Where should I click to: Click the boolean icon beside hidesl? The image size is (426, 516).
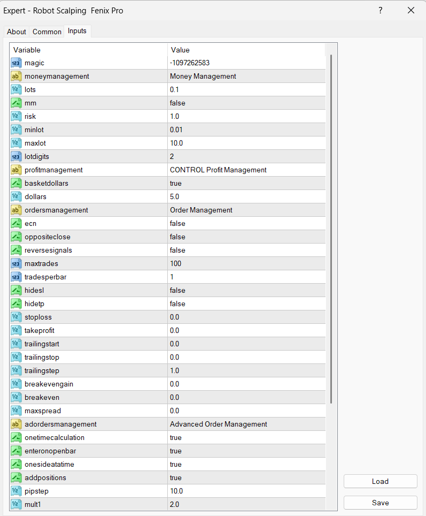pos(16,290)
